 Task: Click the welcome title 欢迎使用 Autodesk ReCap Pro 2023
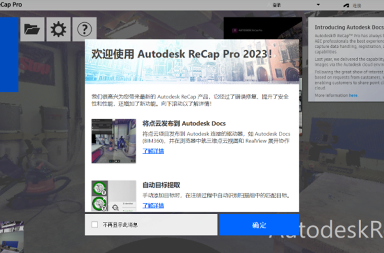tap(181, 54)
